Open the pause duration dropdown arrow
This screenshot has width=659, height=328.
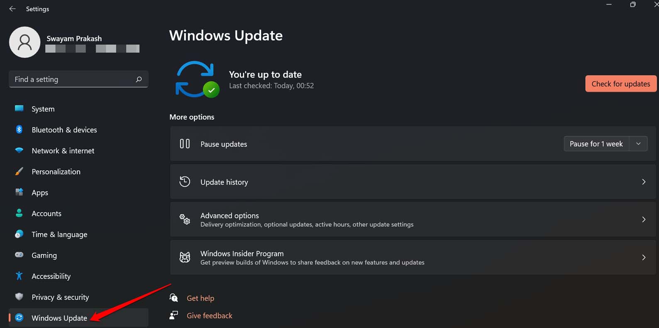tap(638, 144)
